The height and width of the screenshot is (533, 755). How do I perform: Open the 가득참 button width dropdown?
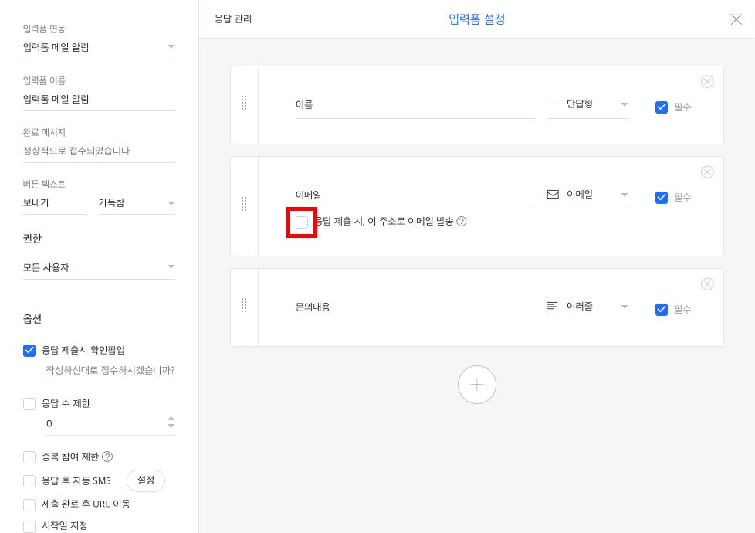pyautogui.click(x=137, y=203)
